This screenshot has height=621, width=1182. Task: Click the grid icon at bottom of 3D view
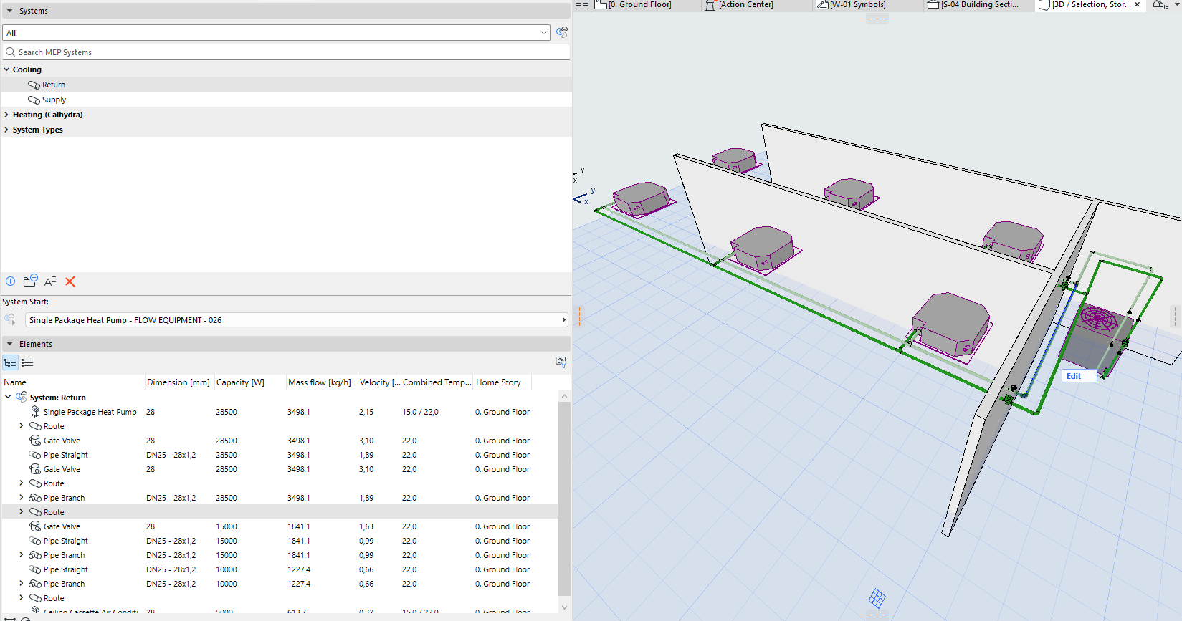tap(877, 598)
